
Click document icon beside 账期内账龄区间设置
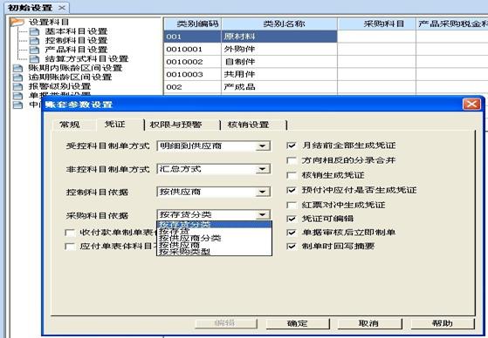[17, 68]
